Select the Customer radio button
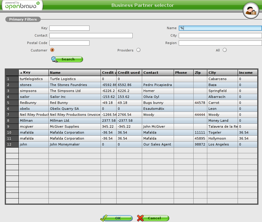262x222 pixels. point(52,50)
